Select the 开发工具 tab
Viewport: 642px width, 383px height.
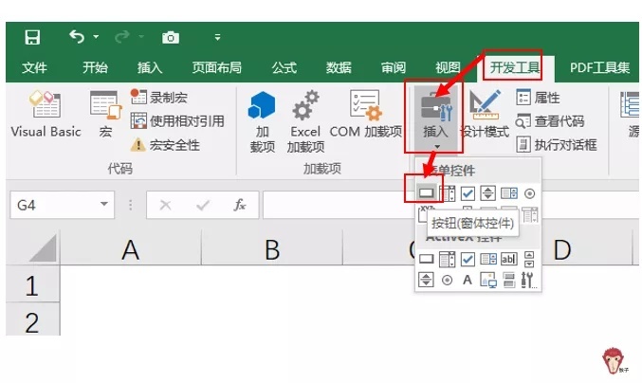tap(515, 67)
